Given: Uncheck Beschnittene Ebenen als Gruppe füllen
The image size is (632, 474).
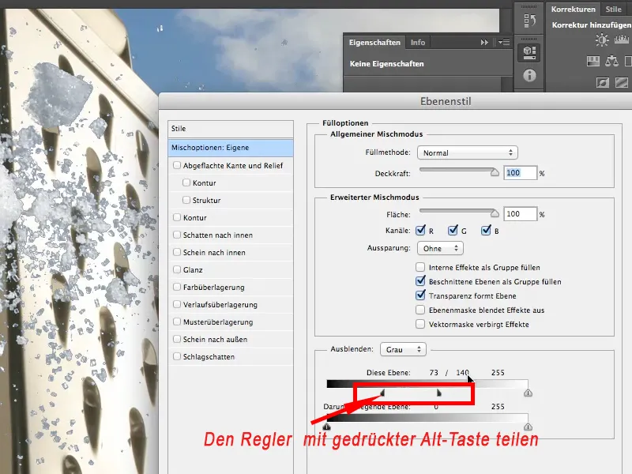Looking at the screenshot, I should (420, 281).
